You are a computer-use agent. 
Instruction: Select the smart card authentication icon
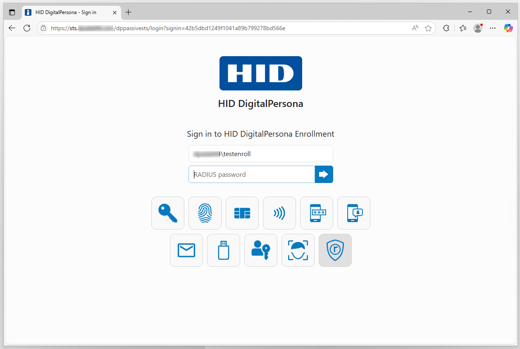(242, 213)
